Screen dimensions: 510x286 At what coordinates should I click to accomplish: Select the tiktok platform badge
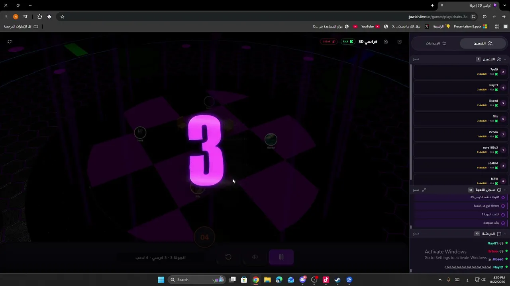tap(329, 42)
